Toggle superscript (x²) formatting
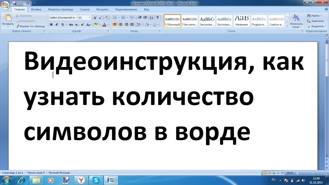This screenshot has width=329, height=185. pyautogui.click(x=82, y=25)
